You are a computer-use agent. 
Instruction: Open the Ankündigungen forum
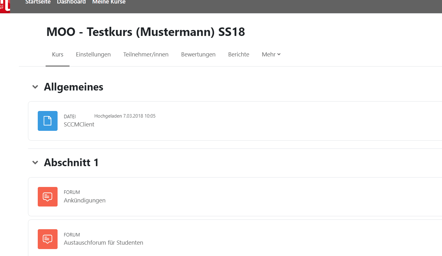(x=84, y=200)
